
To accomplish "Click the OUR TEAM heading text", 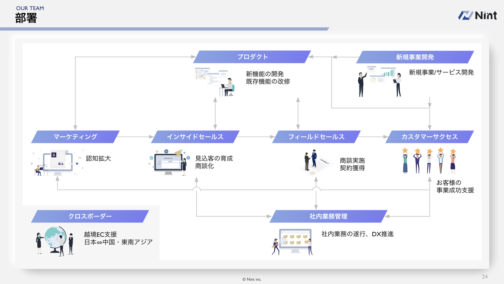I will [30, 8].
